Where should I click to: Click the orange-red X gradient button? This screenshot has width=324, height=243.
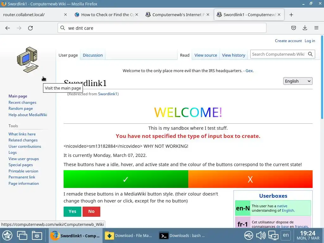click(x=250, y=179)
